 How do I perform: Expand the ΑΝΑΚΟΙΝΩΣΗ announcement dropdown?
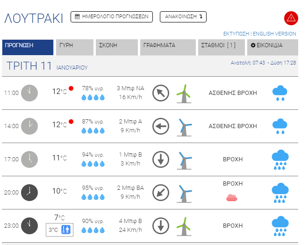183,17
